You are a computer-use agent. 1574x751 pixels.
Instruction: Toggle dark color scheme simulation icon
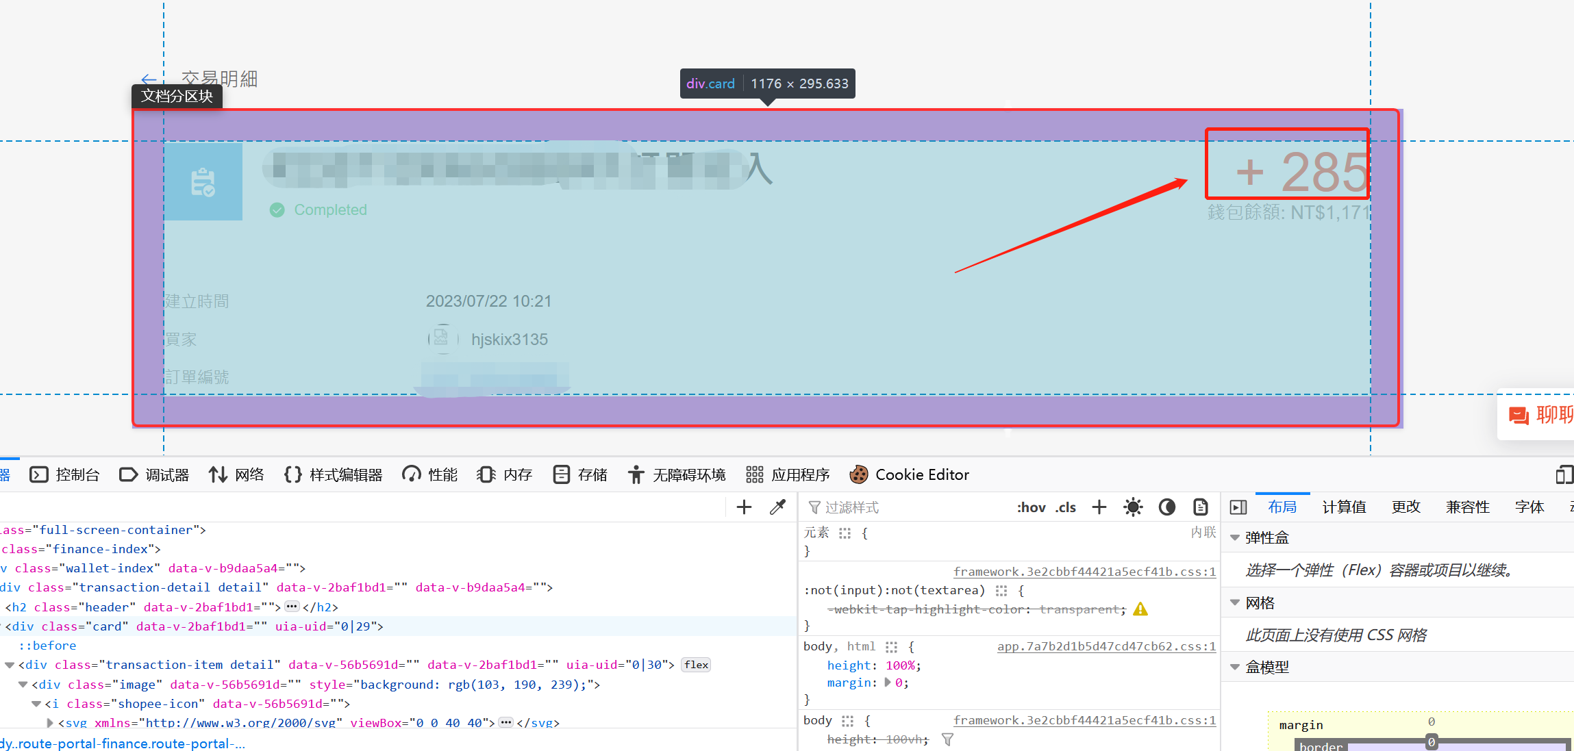(1166, 507)
